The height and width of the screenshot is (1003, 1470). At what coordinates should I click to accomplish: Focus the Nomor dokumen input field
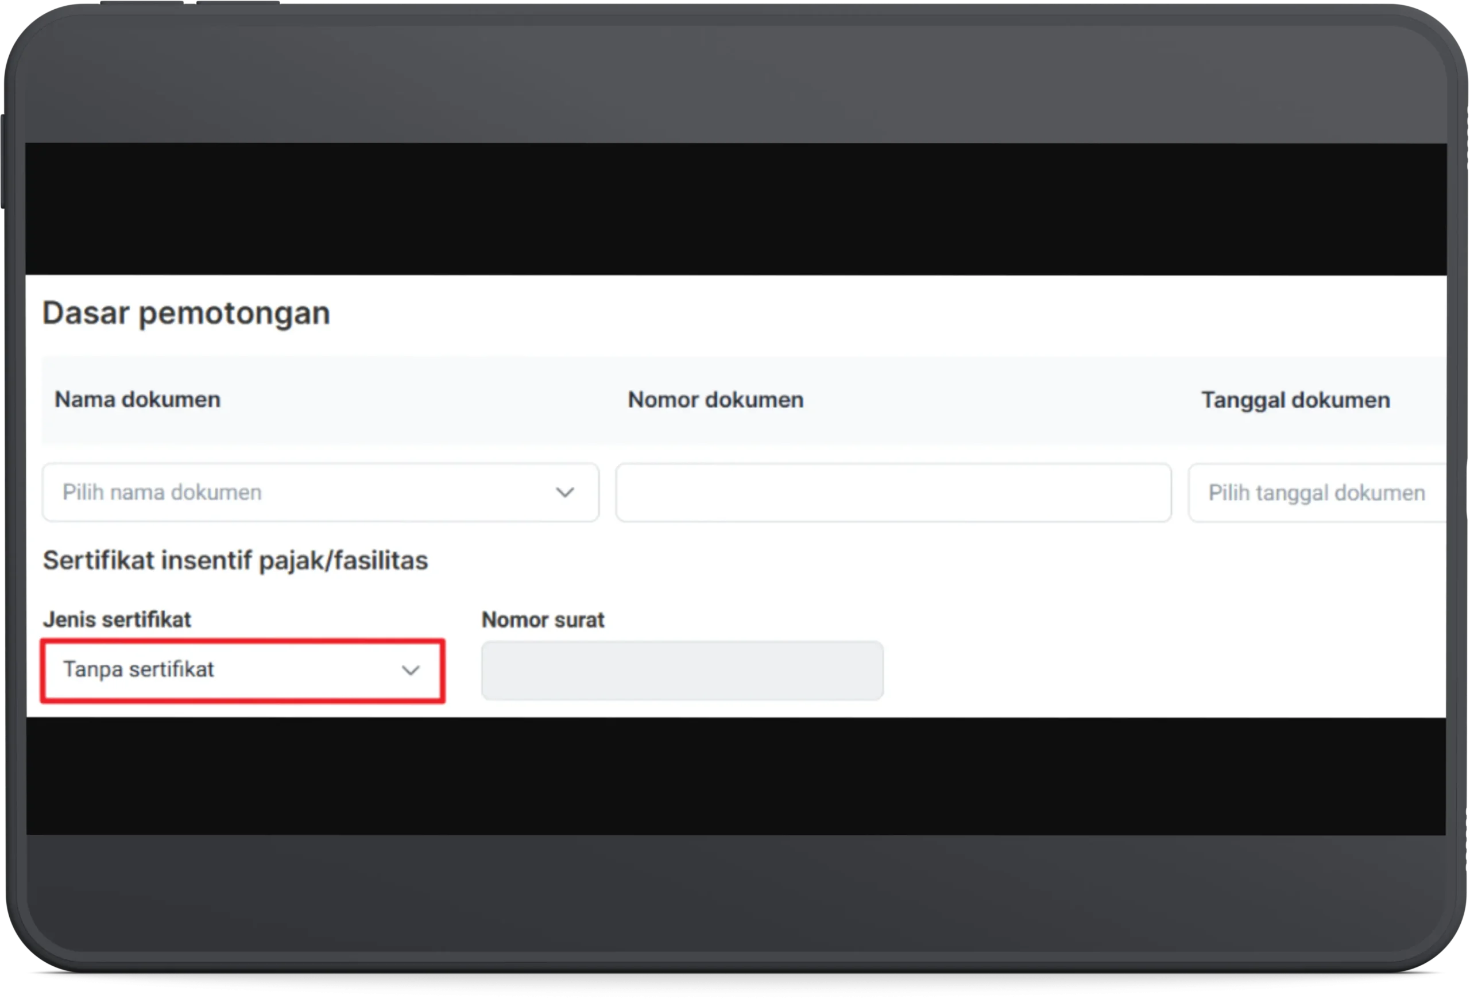[892, 493]
